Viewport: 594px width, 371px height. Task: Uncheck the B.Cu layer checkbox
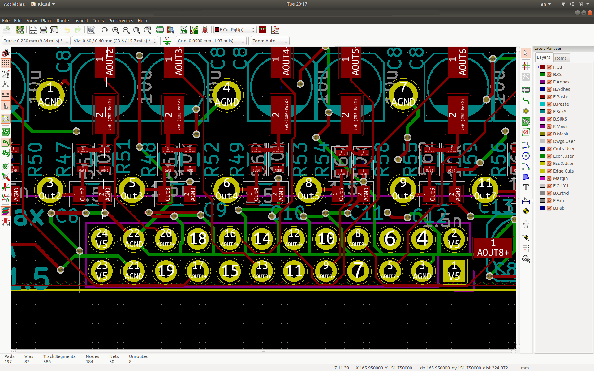click(549, 75)
